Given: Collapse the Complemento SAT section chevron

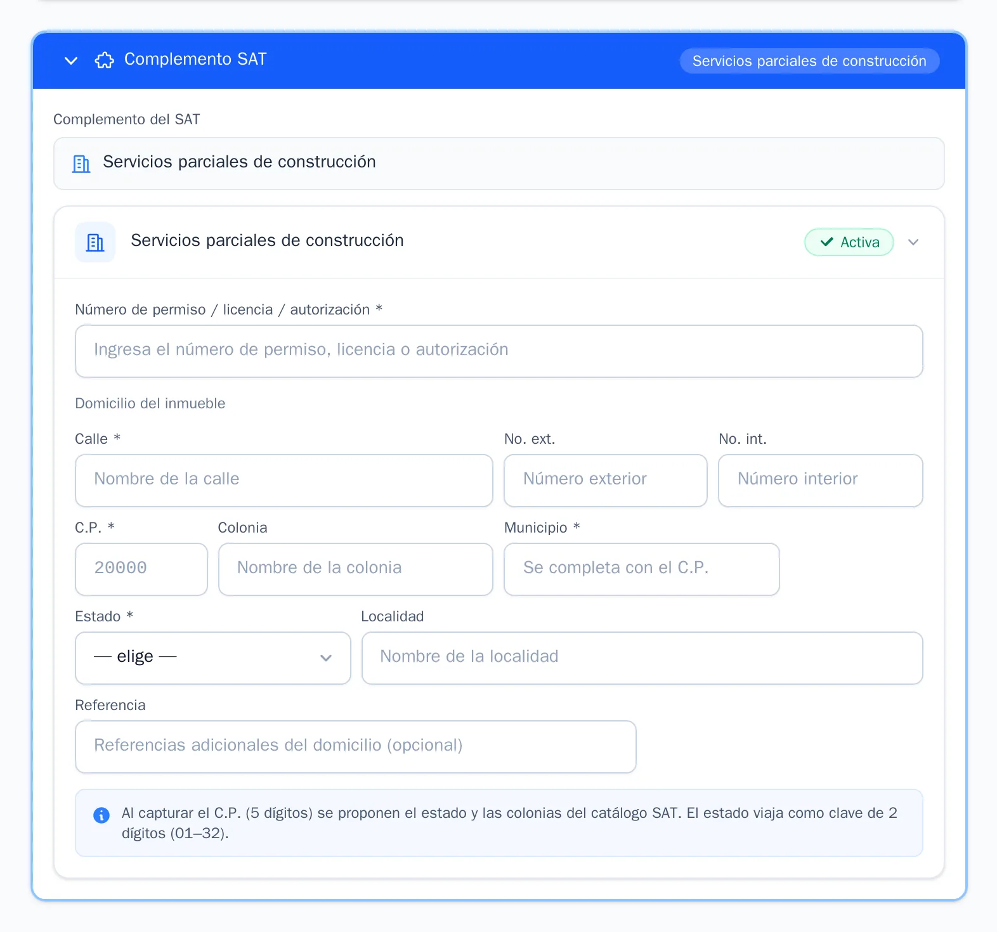Looking at the screenshot, I should tap(71, 60).
